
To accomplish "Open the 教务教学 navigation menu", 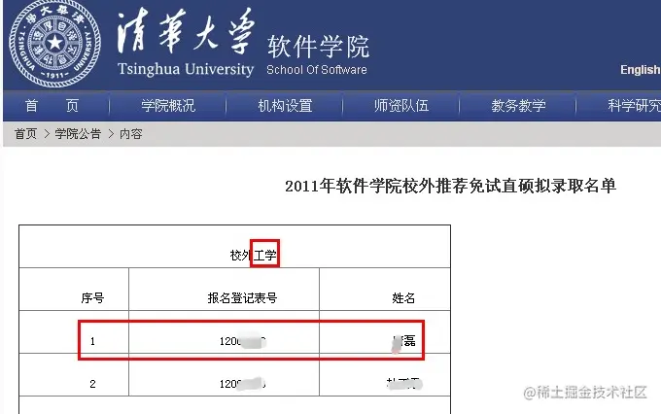I will click(518, 105).
